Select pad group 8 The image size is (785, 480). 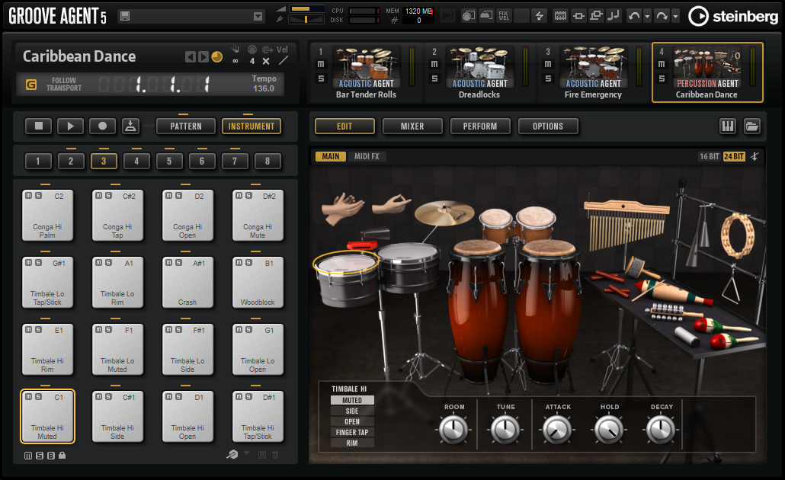pyautogui.click(x=268, y=162)
